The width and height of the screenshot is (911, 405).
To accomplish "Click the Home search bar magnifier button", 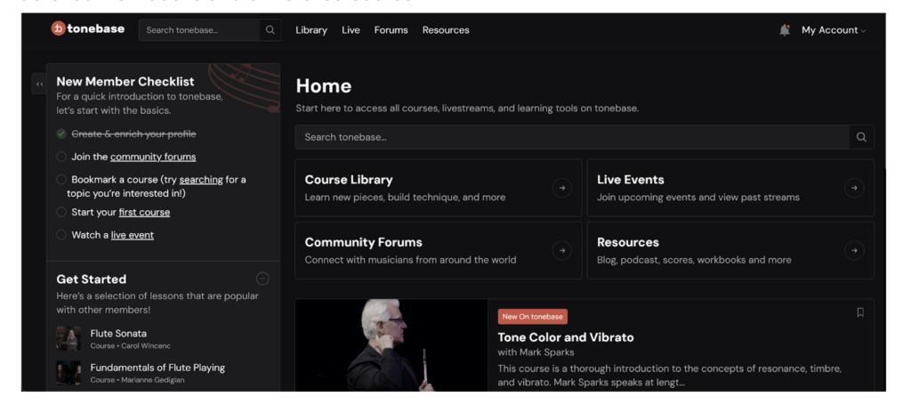I will (x=860, y=137).
